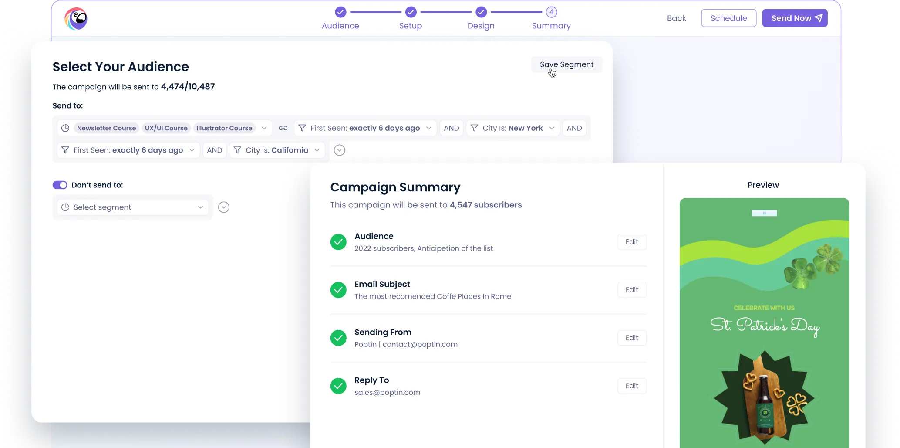Click green checkmark next to Audience
This screenshot has width=900, height=448.
[x=338, y=242]
